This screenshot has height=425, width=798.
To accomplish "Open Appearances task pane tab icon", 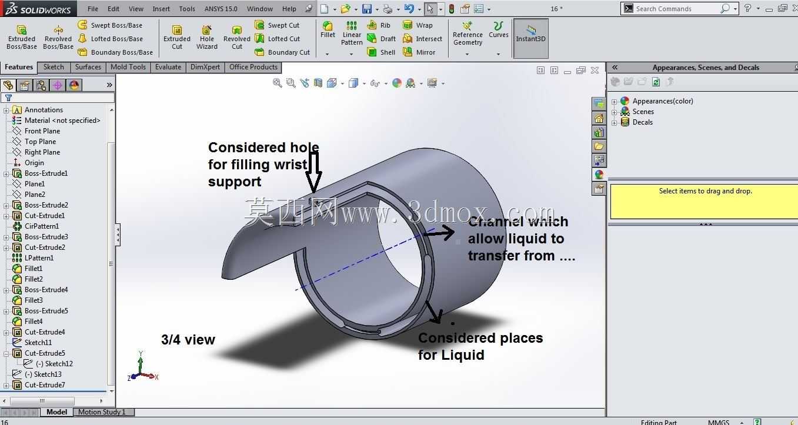I will 599,175.
